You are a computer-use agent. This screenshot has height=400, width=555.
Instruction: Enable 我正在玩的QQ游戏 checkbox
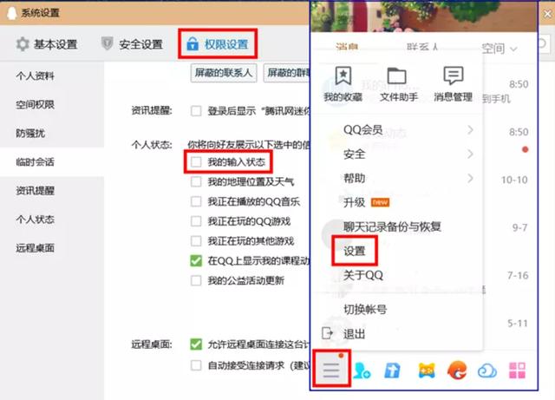[196, 221]
